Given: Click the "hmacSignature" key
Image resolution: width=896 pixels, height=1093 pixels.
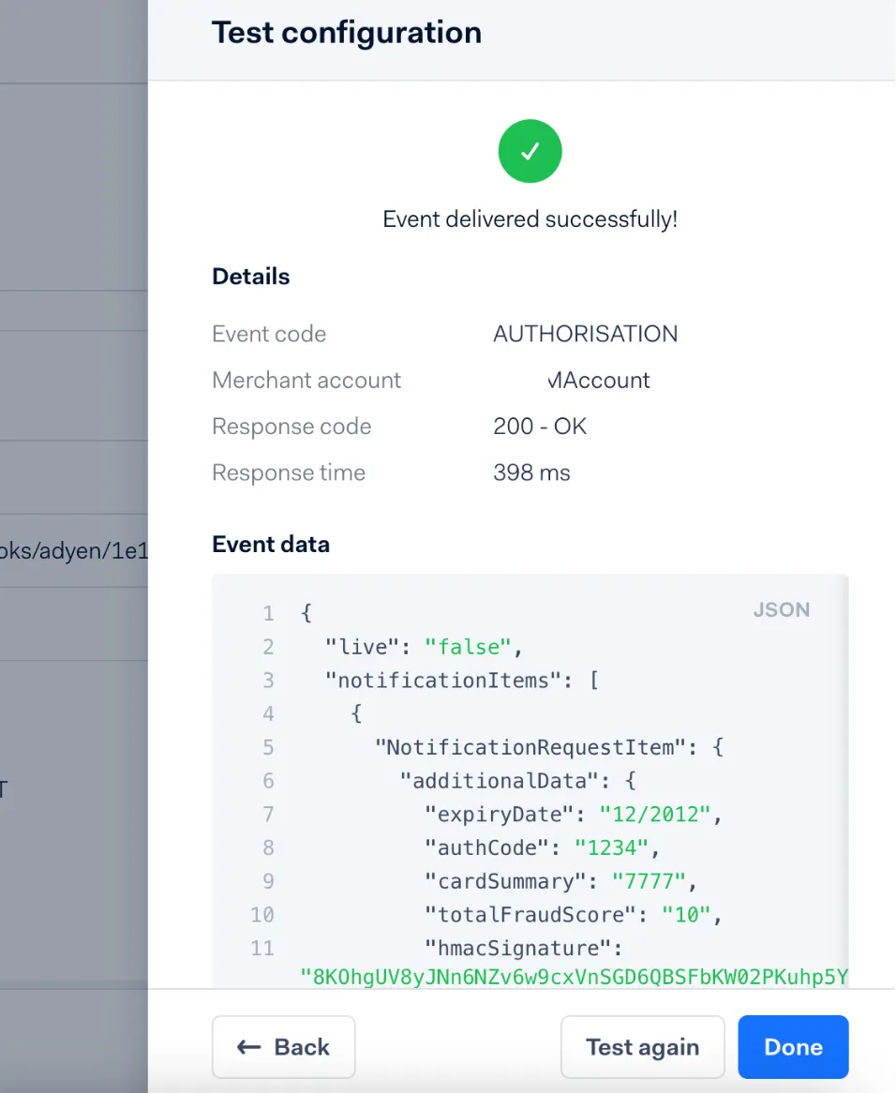Looking at the screenshot, I should coord(517,948).
